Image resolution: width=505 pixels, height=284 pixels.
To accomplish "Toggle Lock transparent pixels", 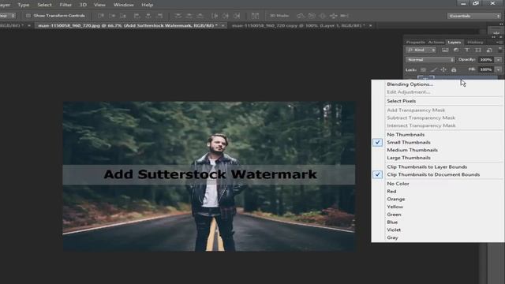I will (x=423, y=69).
